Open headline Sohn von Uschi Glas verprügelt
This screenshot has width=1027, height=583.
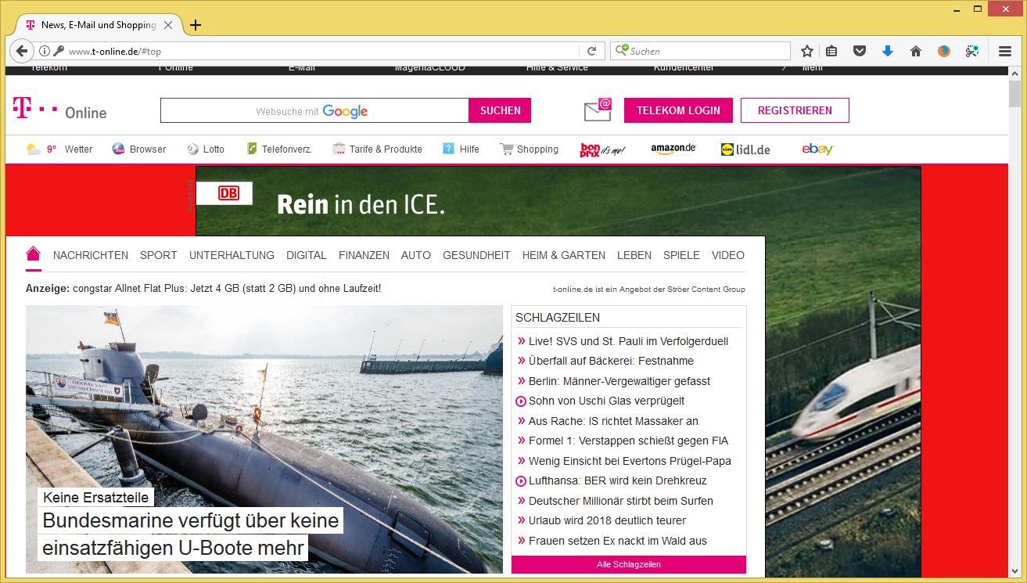[606, 401]
